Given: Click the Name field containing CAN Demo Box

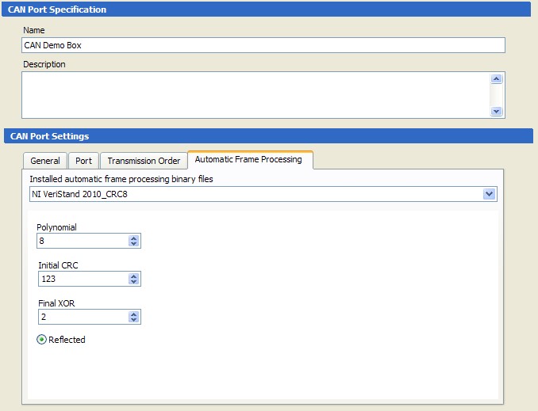Looking at the screenshot, I should coord(262,45).
